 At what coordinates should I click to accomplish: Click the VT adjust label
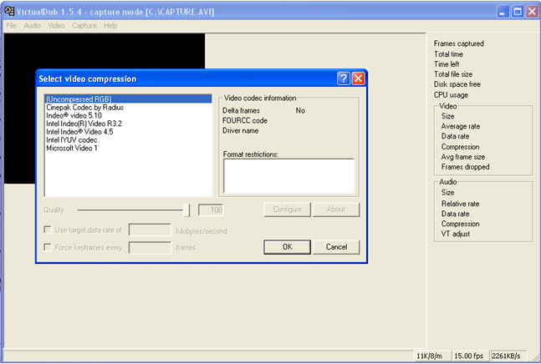[x=456, y=234]
